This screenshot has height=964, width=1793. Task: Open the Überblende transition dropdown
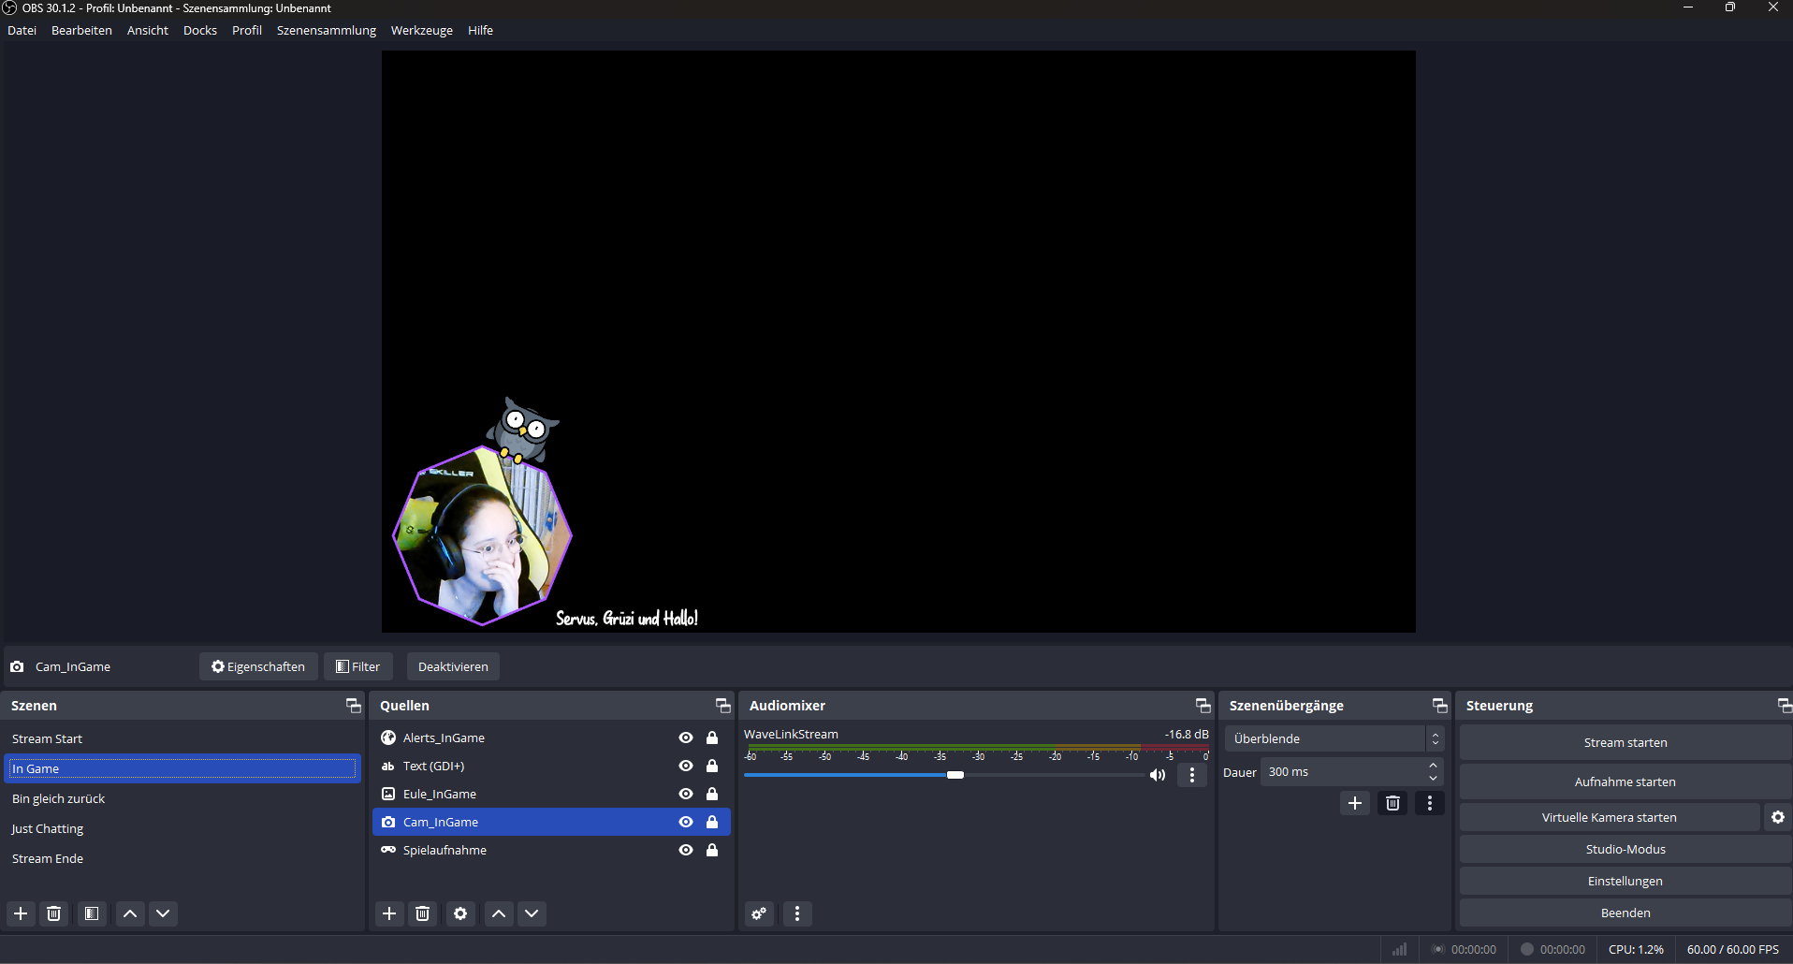click(x=1334, y=738)
